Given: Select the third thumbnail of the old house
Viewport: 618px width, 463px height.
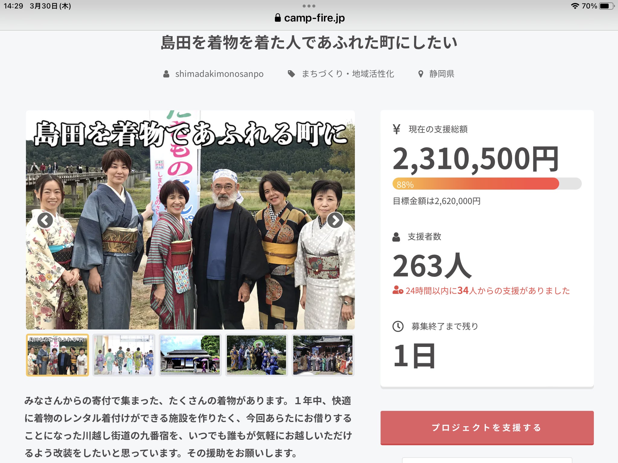Looking at the screenshot, I should (190, 355).
